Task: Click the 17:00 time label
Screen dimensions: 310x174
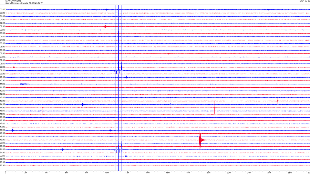Action: [2, 123]
